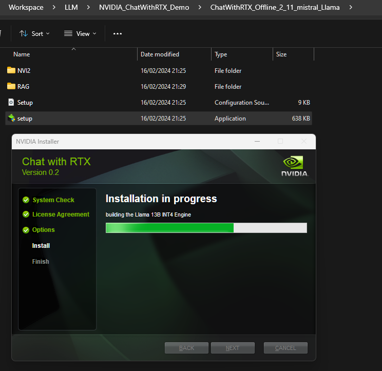Viewport: 382px width, 371px height.
Task: Click the 9 KB size cell
Action: click(304, 103)
